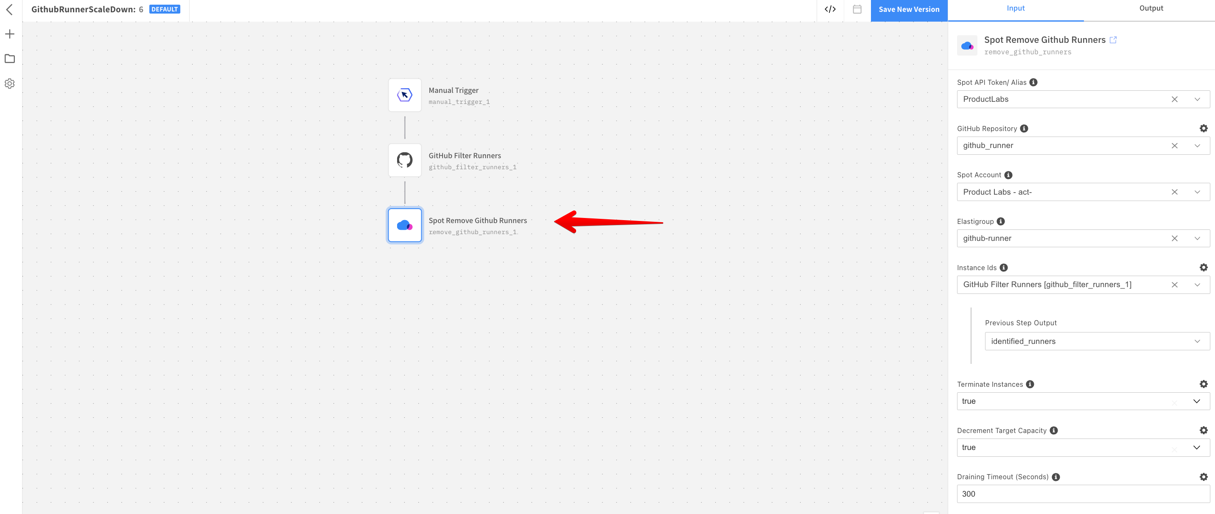Click info icon beside Elastigroup label
Image resolution: width=1215 pixels, height=514 pixels.
coord(1001,221)
